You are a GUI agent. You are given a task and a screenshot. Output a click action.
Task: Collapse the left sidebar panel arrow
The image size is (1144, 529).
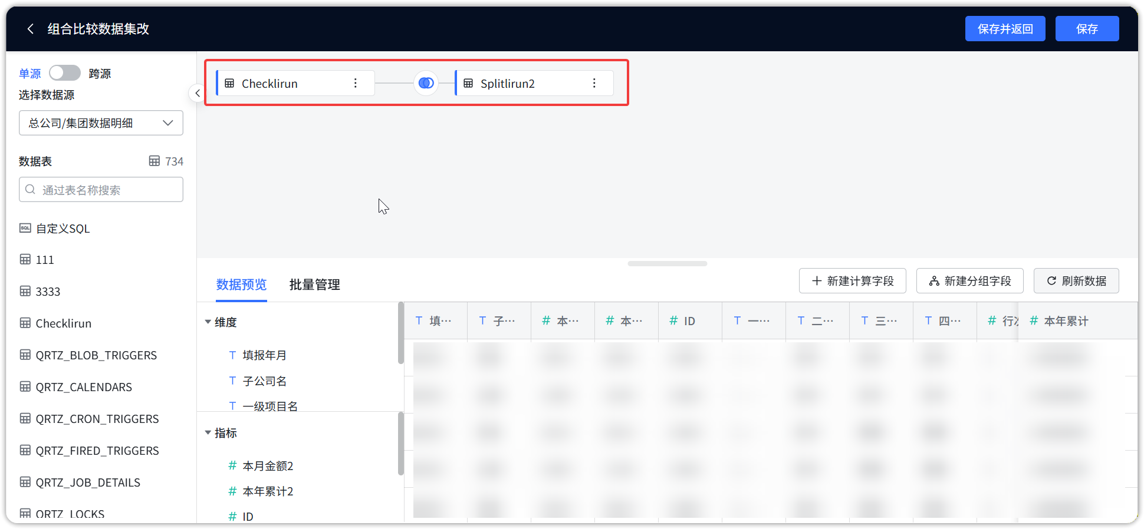coord(197,93)
